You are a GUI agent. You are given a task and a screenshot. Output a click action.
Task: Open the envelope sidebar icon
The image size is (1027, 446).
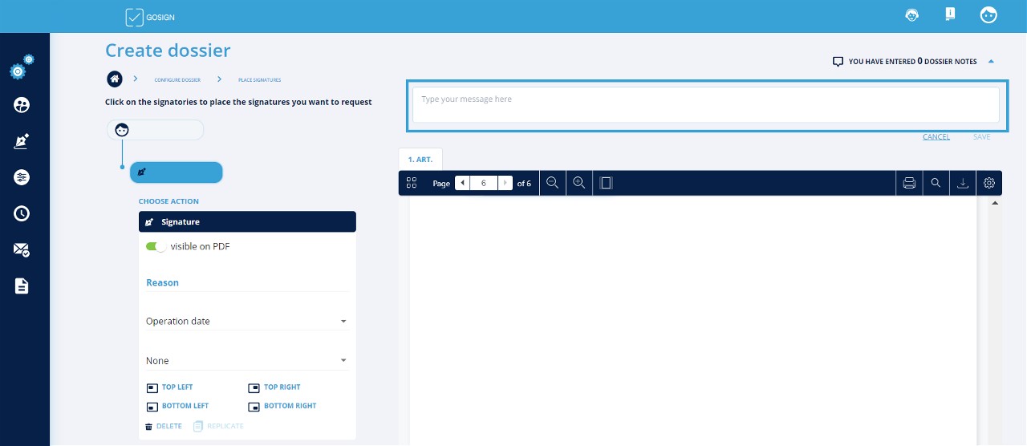(x=22, y=249)
